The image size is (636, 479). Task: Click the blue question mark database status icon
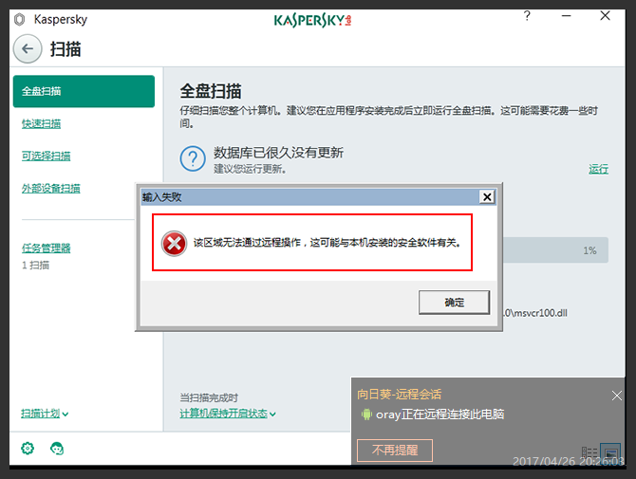[x=193, y=158]
